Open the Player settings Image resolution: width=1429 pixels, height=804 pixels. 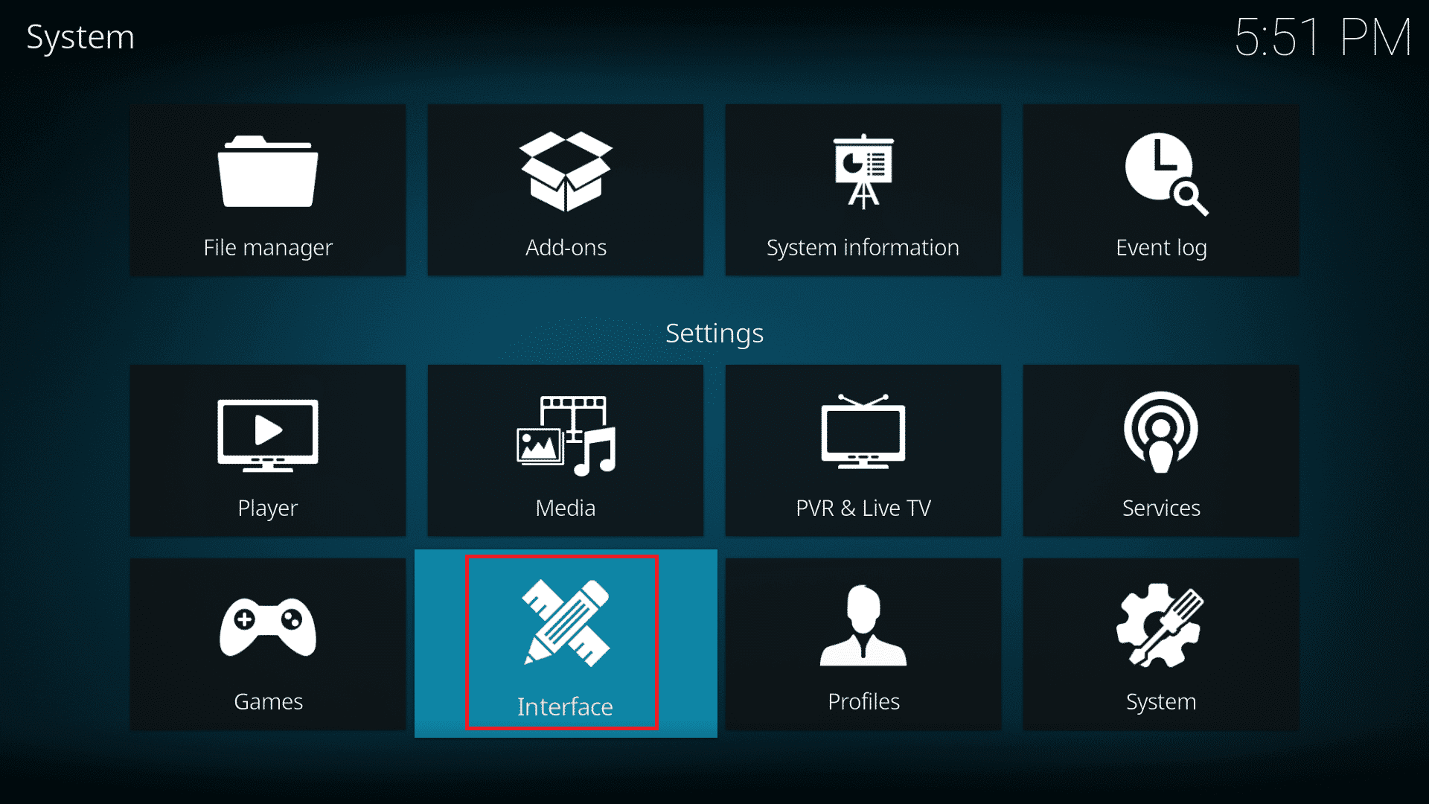(269, 452)
